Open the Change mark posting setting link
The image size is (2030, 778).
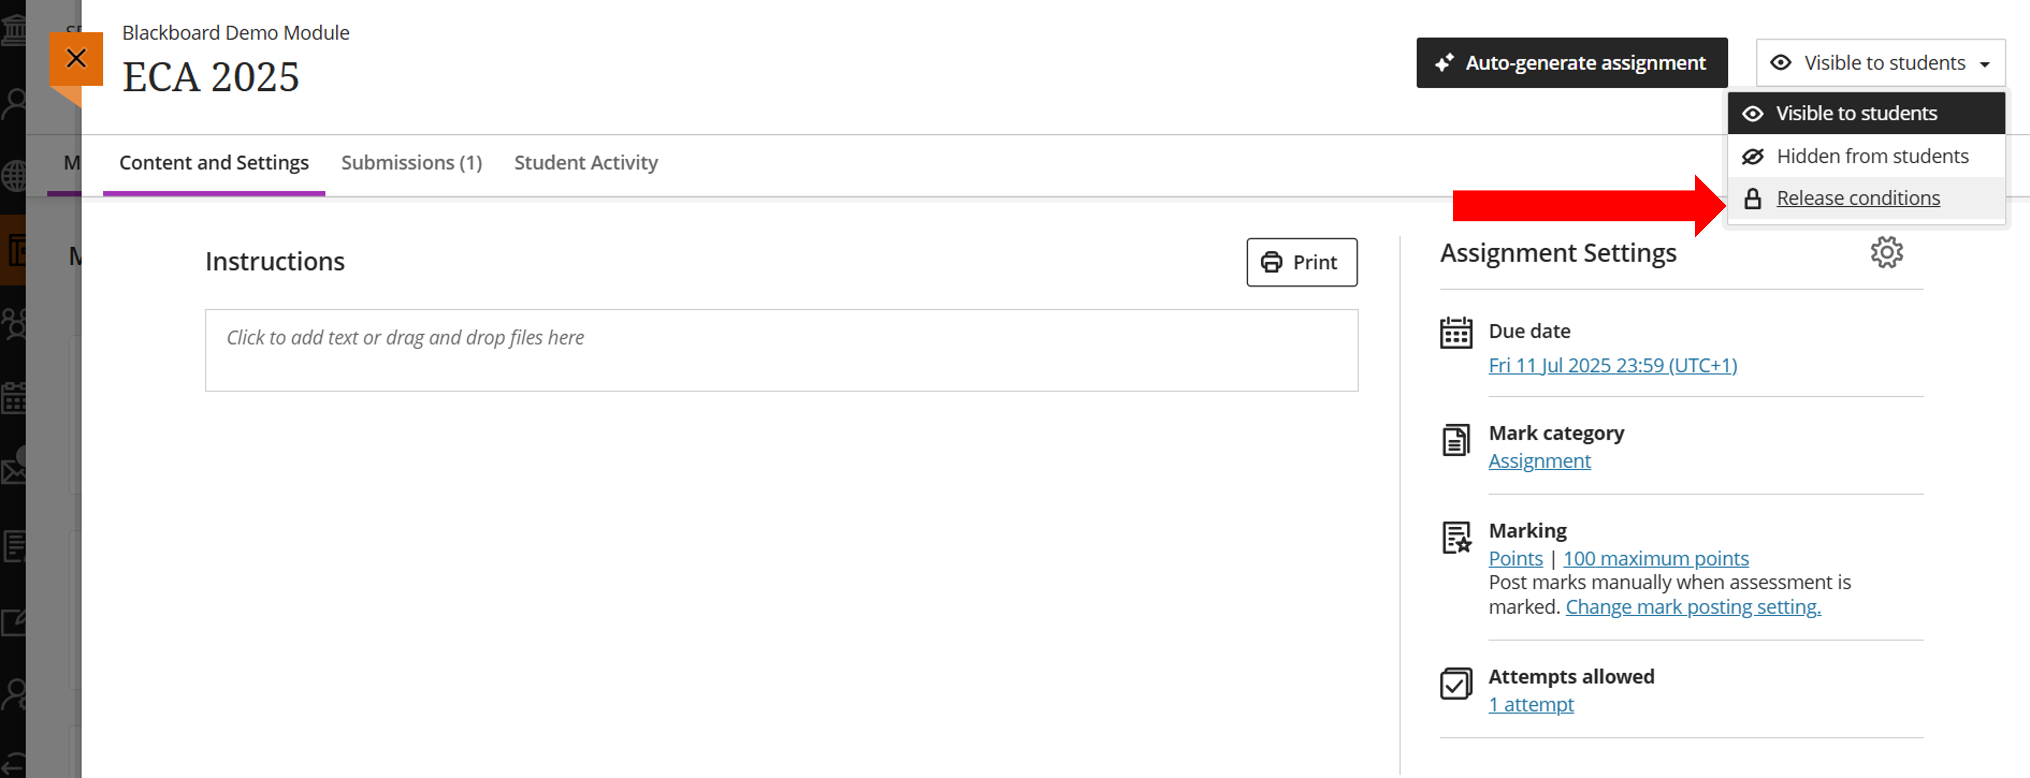tap(1693, 607)
